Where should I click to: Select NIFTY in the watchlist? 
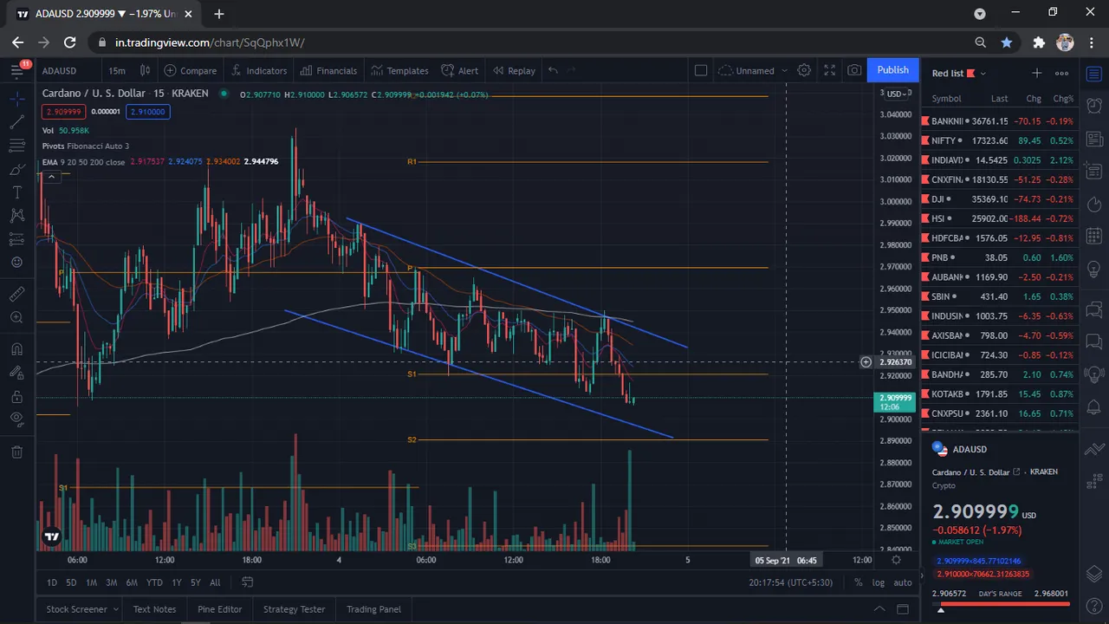[x=1000, y=140]
